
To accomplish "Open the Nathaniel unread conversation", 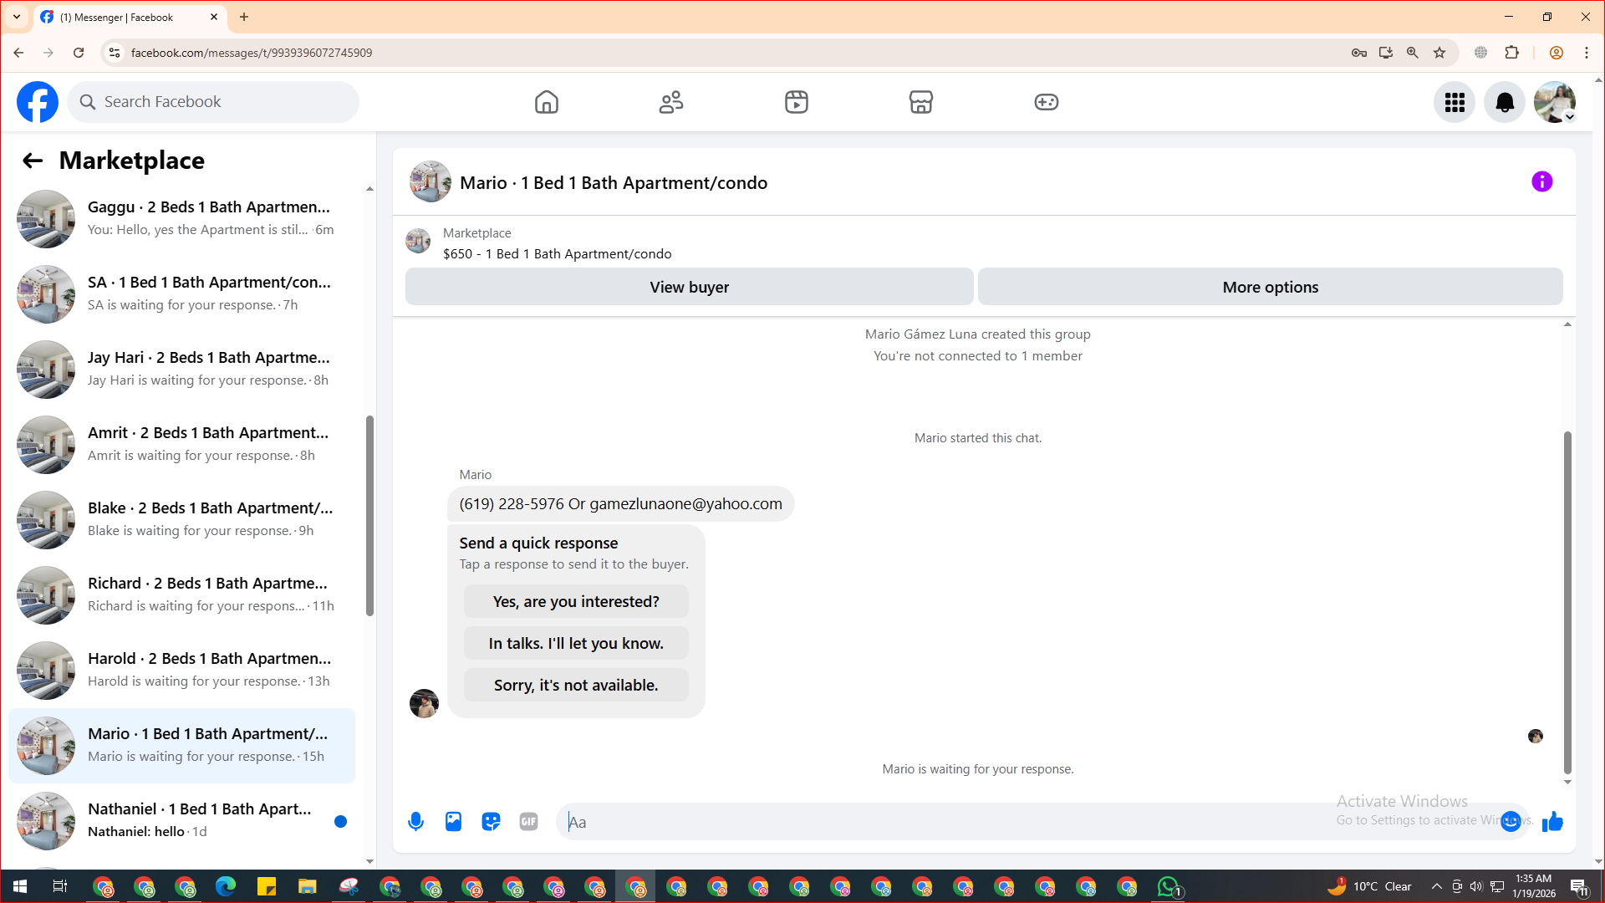I will point(182,820).
